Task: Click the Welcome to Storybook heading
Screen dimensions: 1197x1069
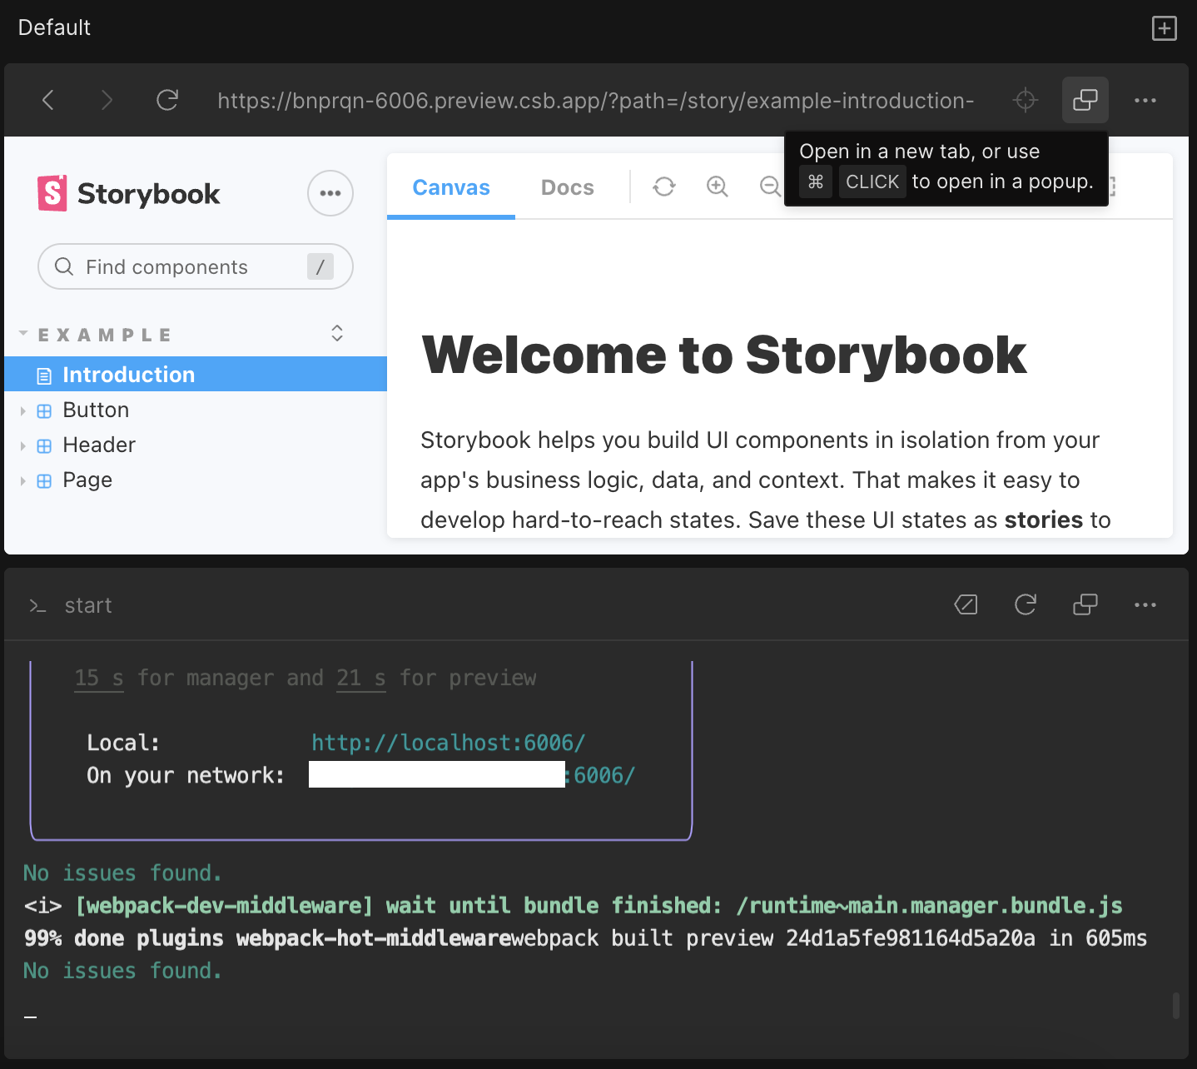Action: (724, 355)
